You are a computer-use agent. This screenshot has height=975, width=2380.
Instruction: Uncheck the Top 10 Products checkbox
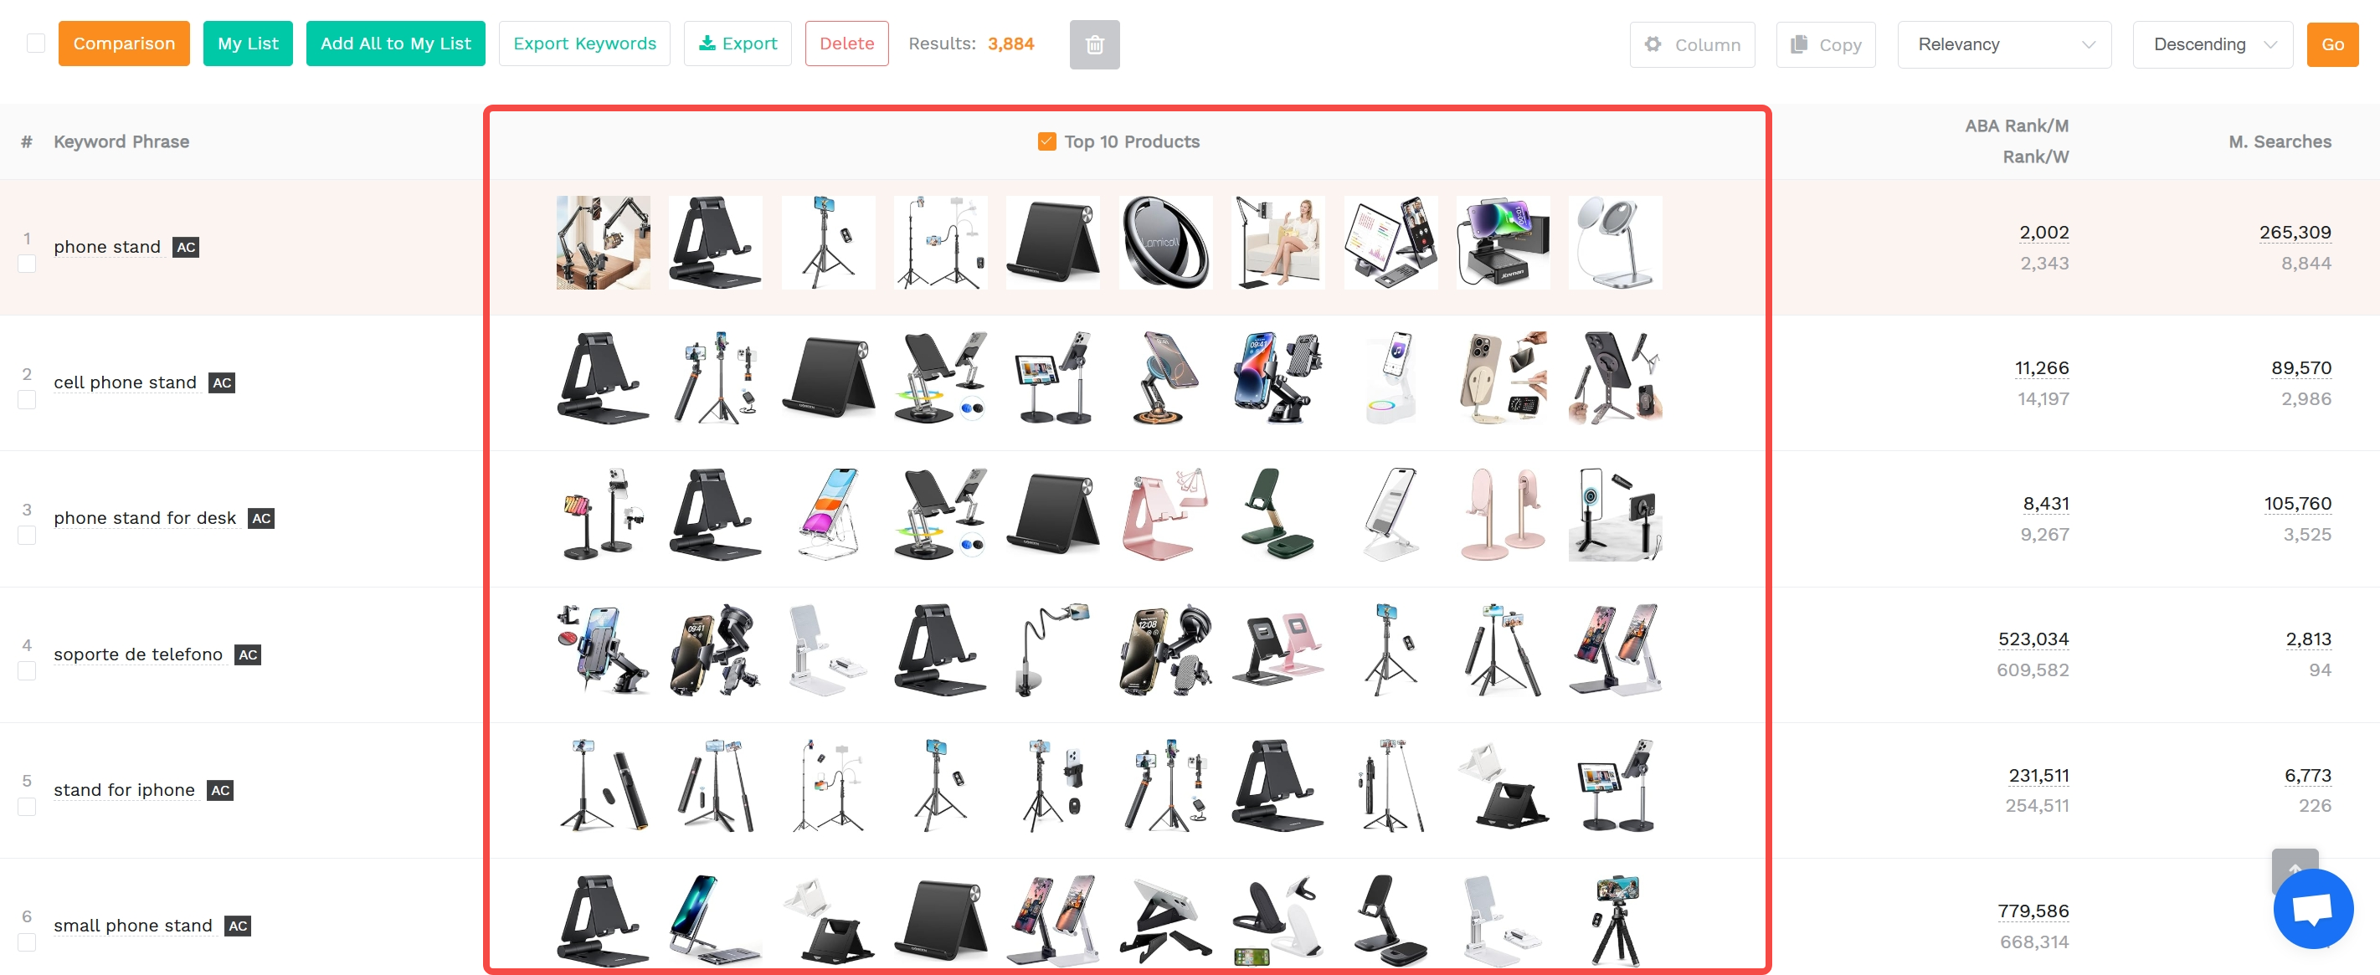coord(1046,141)
